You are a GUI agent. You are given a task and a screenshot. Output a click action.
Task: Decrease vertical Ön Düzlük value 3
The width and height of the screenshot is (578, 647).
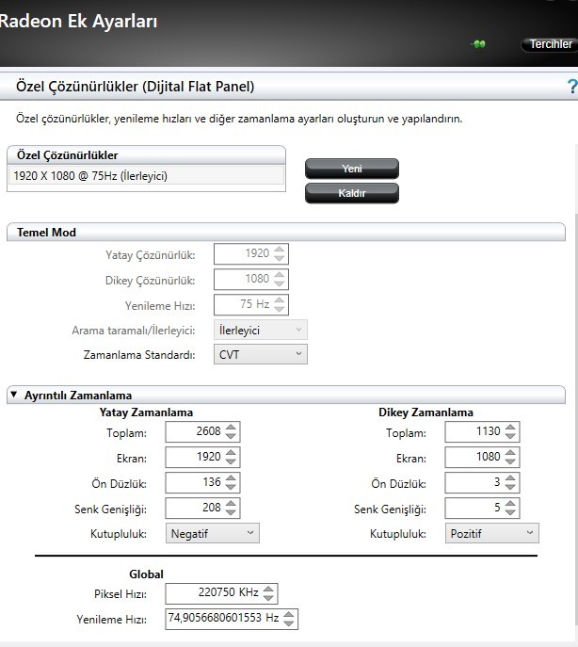[x=510, y=487]
